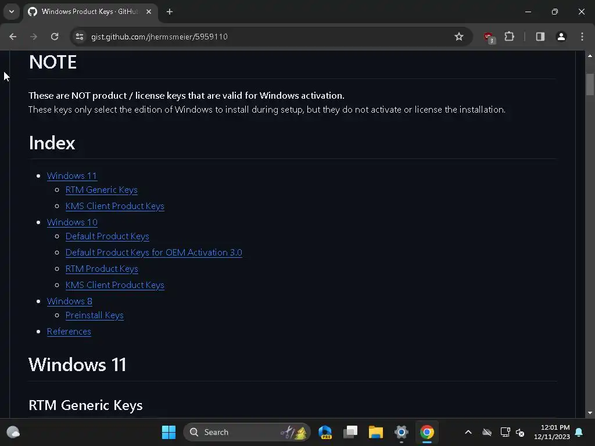Open KMS Client Product Keys under Windows 11
This screenshot has height=446, width=595.
click(x=114, y=206)
